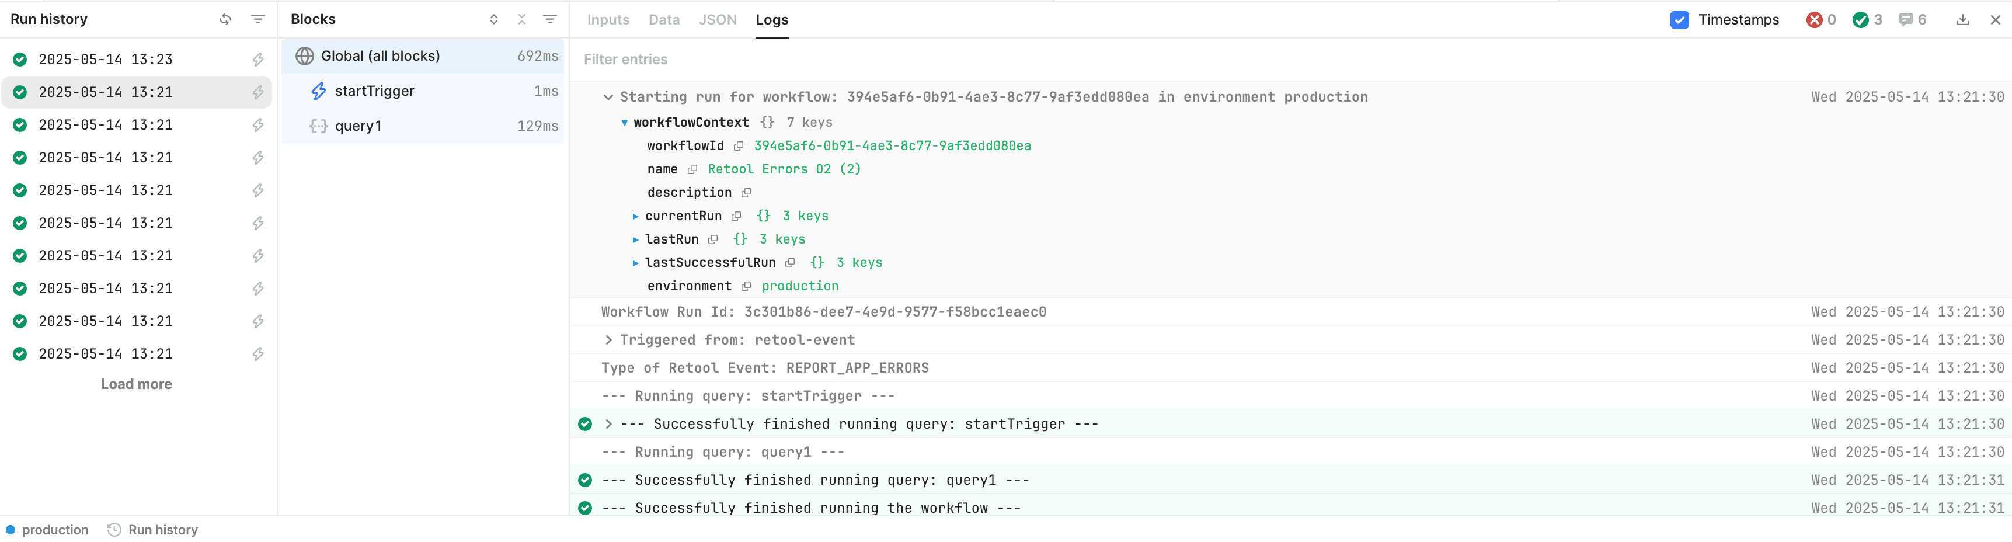
Task: Expand Triggered from: retool-event entry
Action: click(608, 339)
